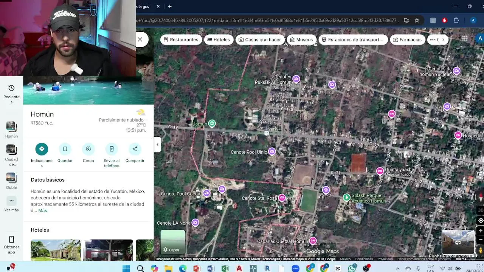
Task: Open the Homún cenote header photo
Action: 88,90
